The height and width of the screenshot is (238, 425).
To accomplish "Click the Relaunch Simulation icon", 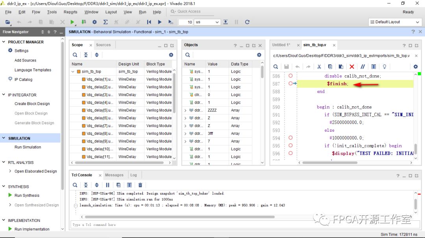I will [247, 22].
